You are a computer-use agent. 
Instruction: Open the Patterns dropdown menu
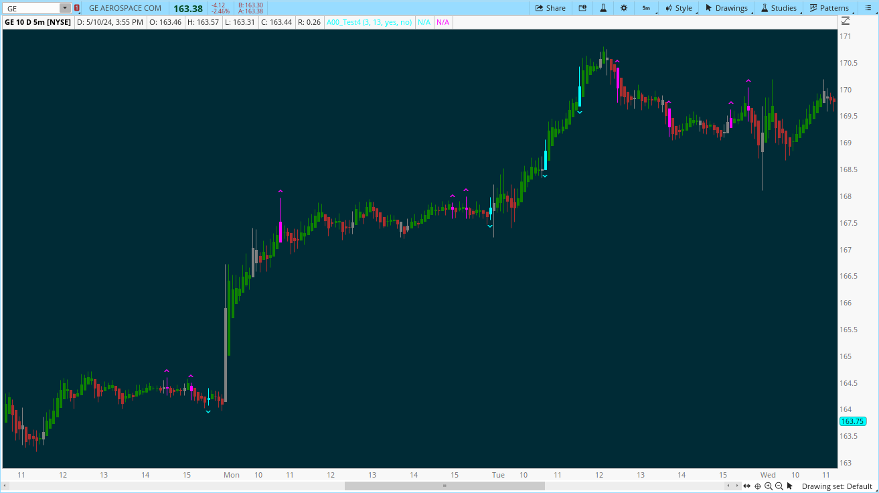pyautogui.click(x=829, y=8)
